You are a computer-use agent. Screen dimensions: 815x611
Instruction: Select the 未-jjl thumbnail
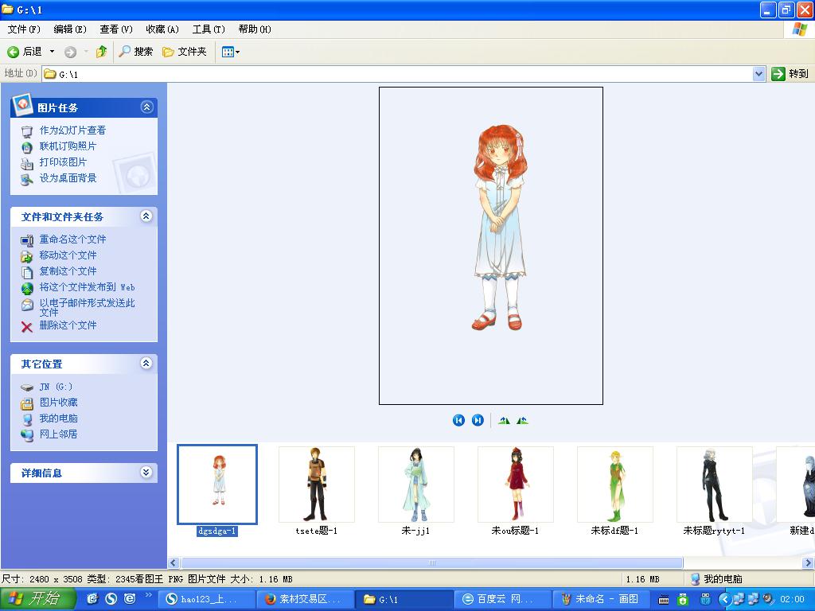[415, 485]
